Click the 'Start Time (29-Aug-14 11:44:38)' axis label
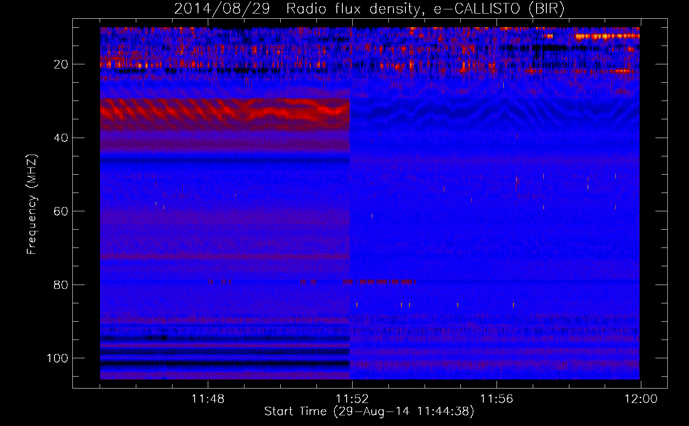The width and height of the screenshot is (689, 426). [369, 412]
